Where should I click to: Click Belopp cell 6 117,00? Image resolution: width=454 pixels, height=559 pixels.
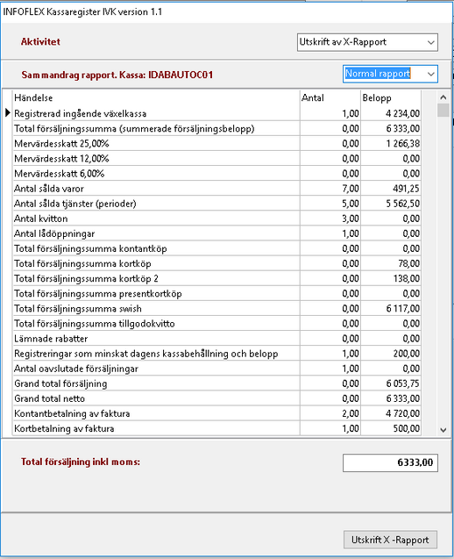click(391, 308)
